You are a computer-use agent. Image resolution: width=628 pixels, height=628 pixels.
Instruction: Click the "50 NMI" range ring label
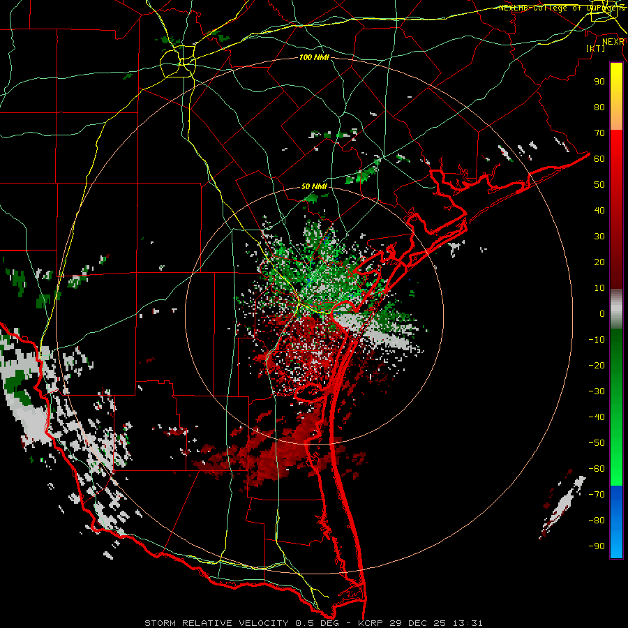314,186
